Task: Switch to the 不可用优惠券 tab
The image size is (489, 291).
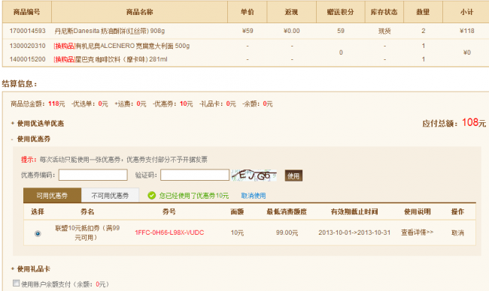Action: [110, 196]
